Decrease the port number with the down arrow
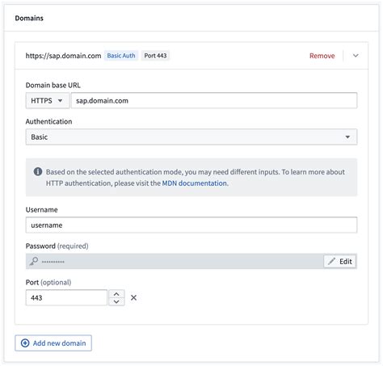The height and width of the screenshot is (366, 383). [x=116, y=301]
